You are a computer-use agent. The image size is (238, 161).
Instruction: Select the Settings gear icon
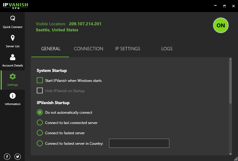tap(13, 76)
